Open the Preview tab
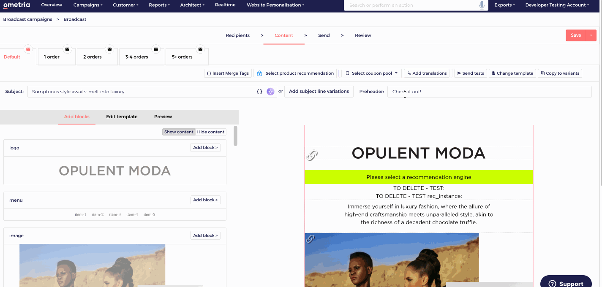602x287 pixels. point(163,117)
